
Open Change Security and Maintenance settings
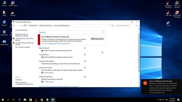[22, 35]
